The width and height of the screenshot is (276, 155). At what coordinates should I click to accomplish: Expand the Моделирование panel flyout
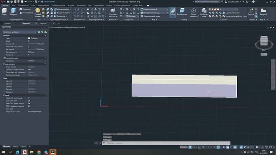pyautogui.click(x=17, y=20)
